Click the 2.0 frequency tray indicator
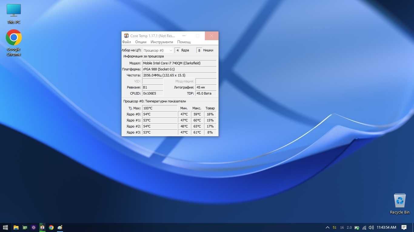The width and height of the screenshot is (414, 232). (x=349, y=227)
